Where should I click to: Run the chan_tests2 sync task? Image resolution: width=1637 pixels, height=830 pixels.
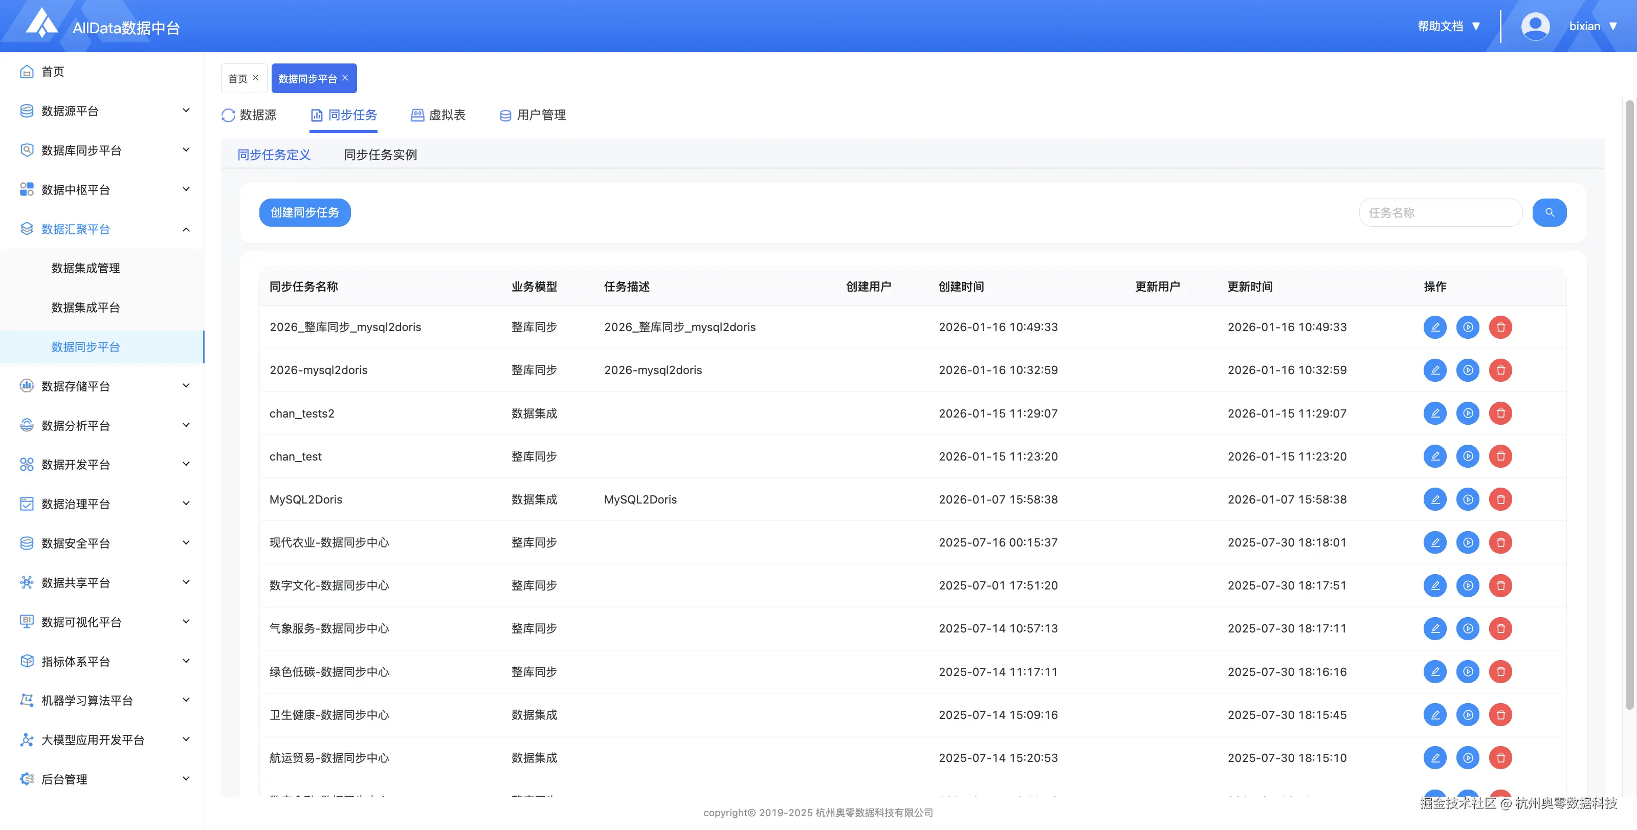[x=1467, y=413]
